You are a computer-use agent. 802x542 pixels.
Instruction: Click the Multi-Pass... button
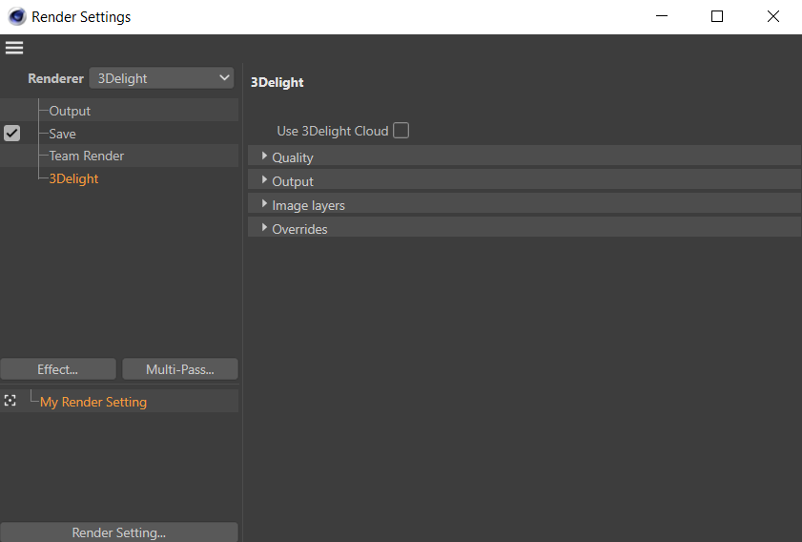point(180,369)
